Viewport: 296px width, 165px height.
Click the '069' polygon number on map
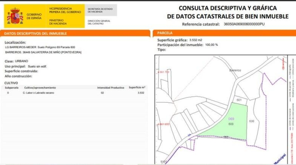tap(231, 119)
